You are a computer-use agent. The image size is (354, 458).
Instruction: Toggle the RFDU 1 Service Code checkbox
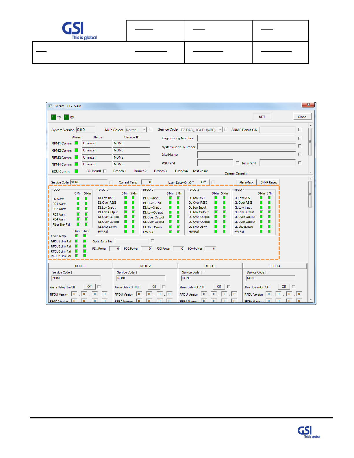(73, 272)
